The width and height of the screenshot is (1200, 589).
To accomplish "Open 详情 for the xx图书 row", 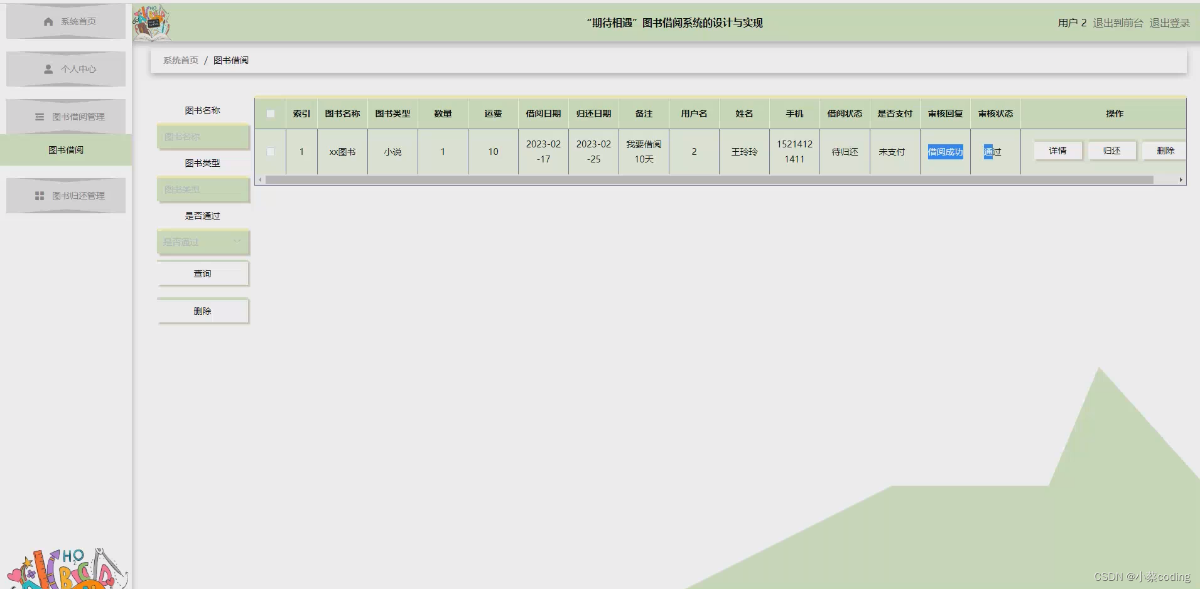I will pyautogui.click(x=1058, y=151).
